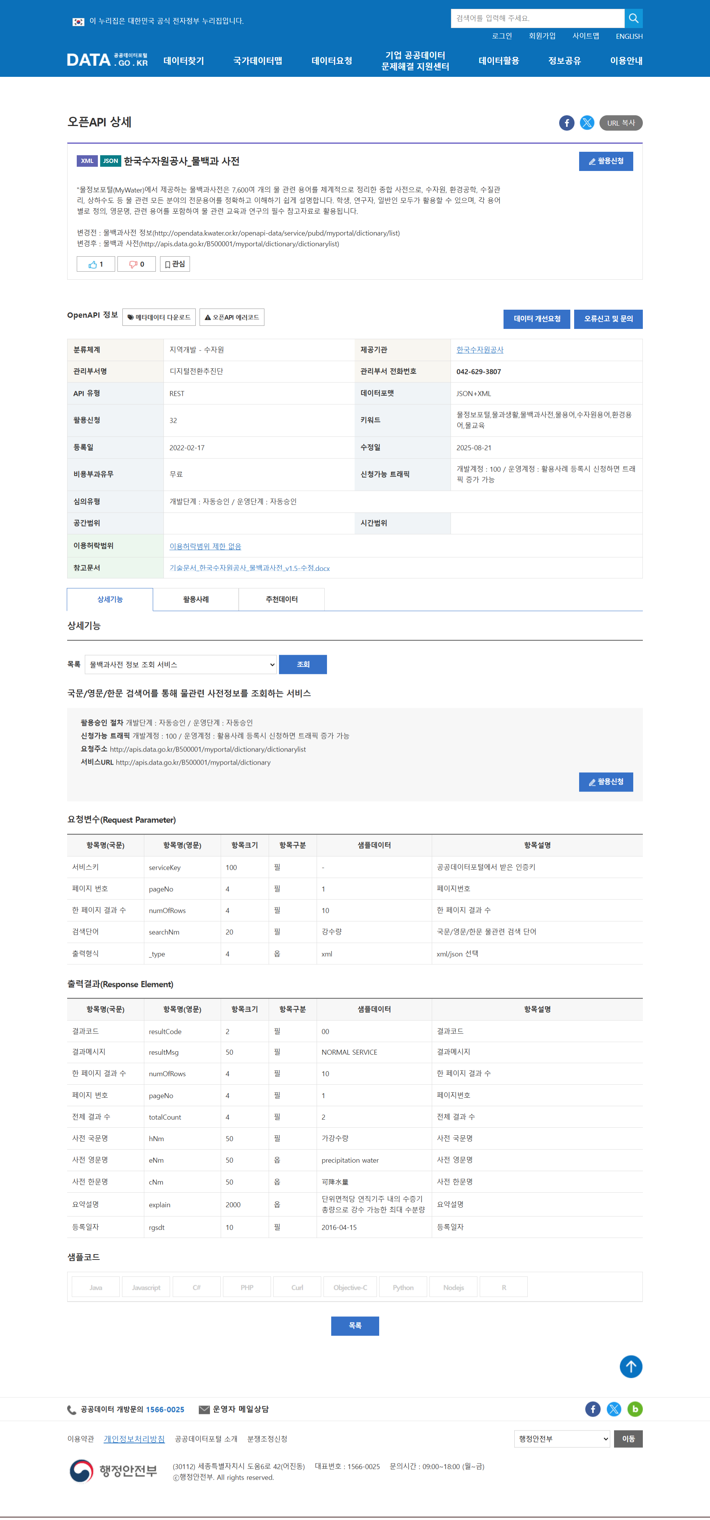Click the search magnifier icon
710x1520 pixels.
(x=633, y=18)
